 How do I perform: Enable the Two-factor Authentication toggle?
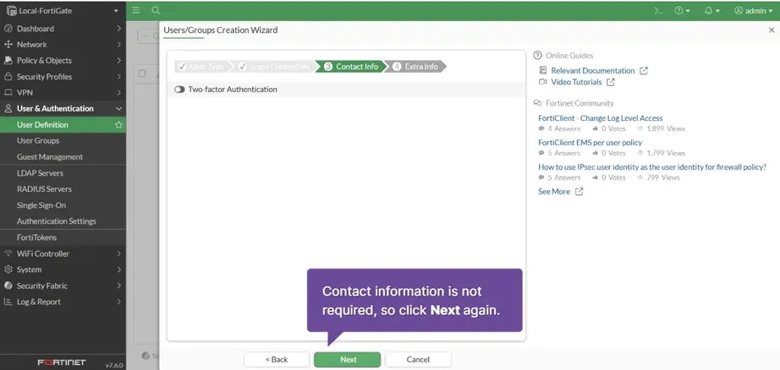179,90
